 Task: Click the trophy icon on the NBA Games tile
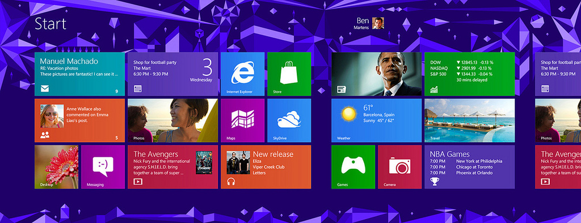[x=435, y=181]
